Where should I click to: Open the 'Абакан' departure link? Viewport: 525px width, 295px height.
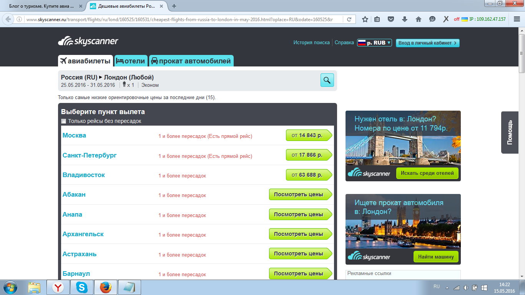tap(74, 194)
